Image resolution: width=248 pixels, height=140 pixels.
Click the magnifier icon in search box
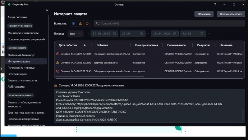97,23
